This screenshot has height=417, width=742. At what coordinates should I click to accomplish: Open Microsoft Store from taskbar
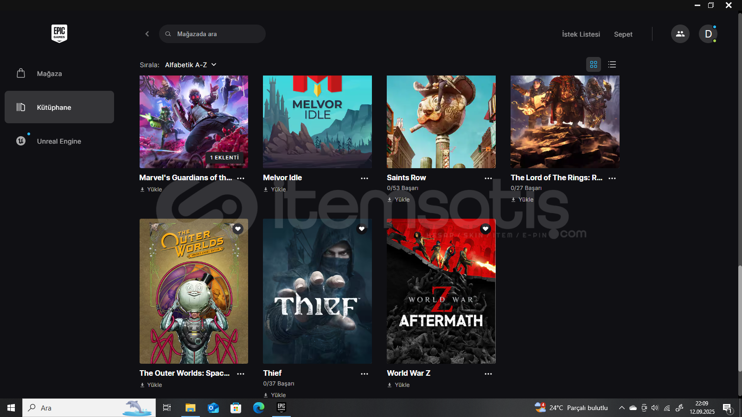click(x=236, y=408)
